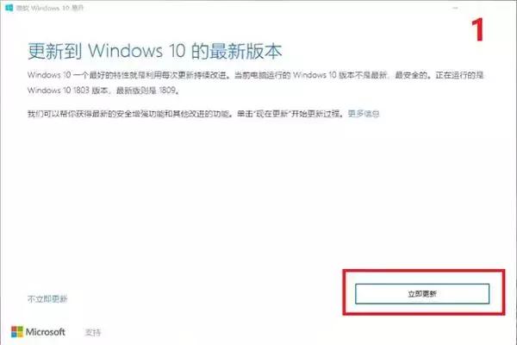This screenshot has height=345, width=517.
Task: Click the 现在更新 quoted phrase in paragraph
Action: (272, 114)
